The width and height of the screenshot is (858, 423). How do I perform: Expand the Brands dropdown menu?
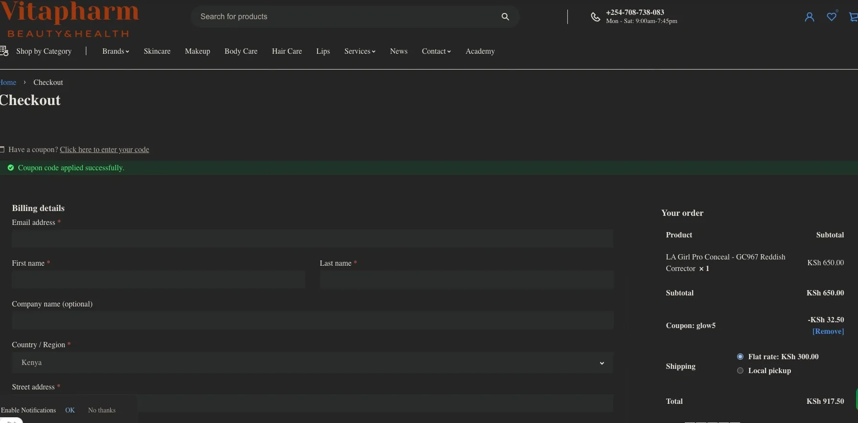pyautogui.click(x=116, y=51)
